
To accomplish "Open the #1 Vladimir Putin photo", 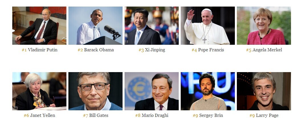I will click(x=39, y=26).
